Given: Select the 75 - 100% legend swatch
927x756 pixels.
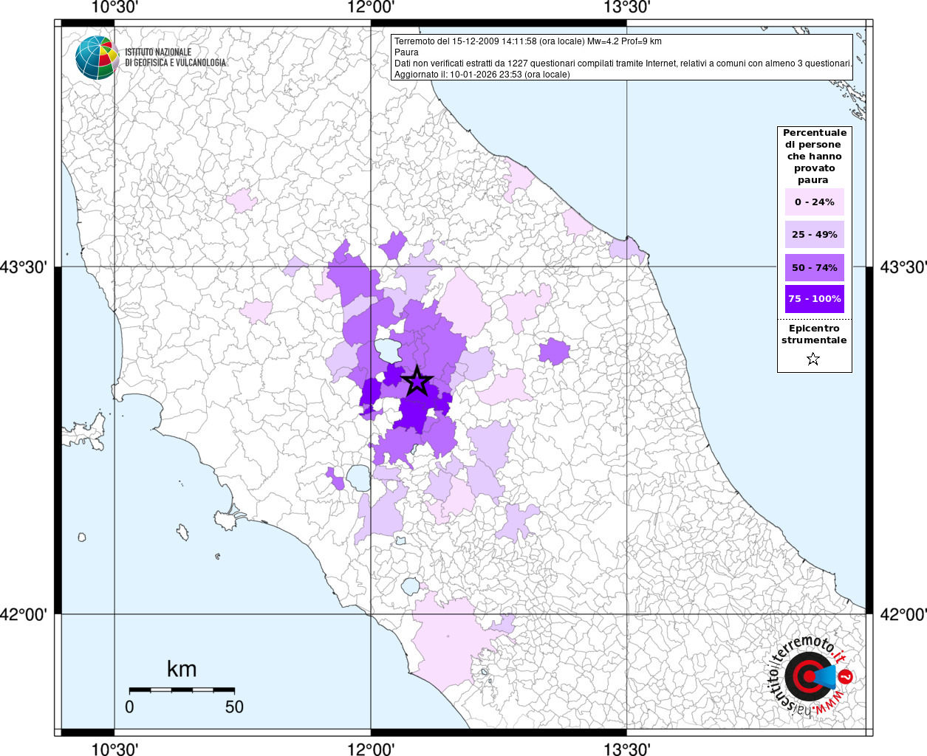Looking at the screenshot, I should 814,299.
